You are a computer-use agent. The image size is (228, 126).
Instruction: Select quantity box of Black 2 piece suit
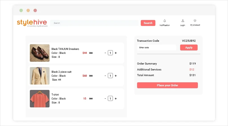point(110,76)
